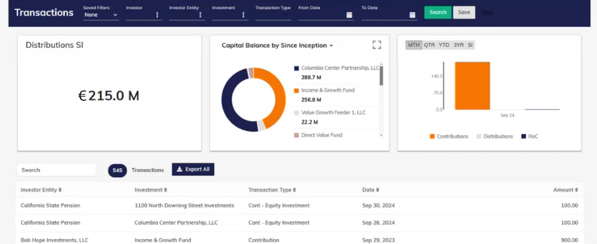This screenshot has width=597, height=244.
Task: Sort table by Amount column
Action: 566,190
